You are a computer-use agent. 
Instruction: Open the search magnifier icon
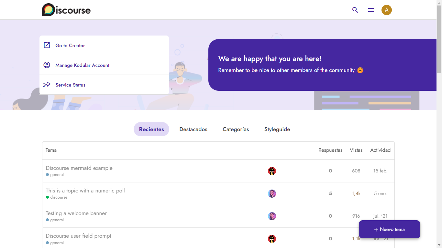pos(355,10)
